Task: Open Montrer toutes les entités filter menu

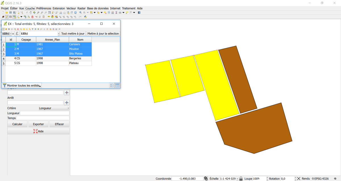Action: pos(22,85)
